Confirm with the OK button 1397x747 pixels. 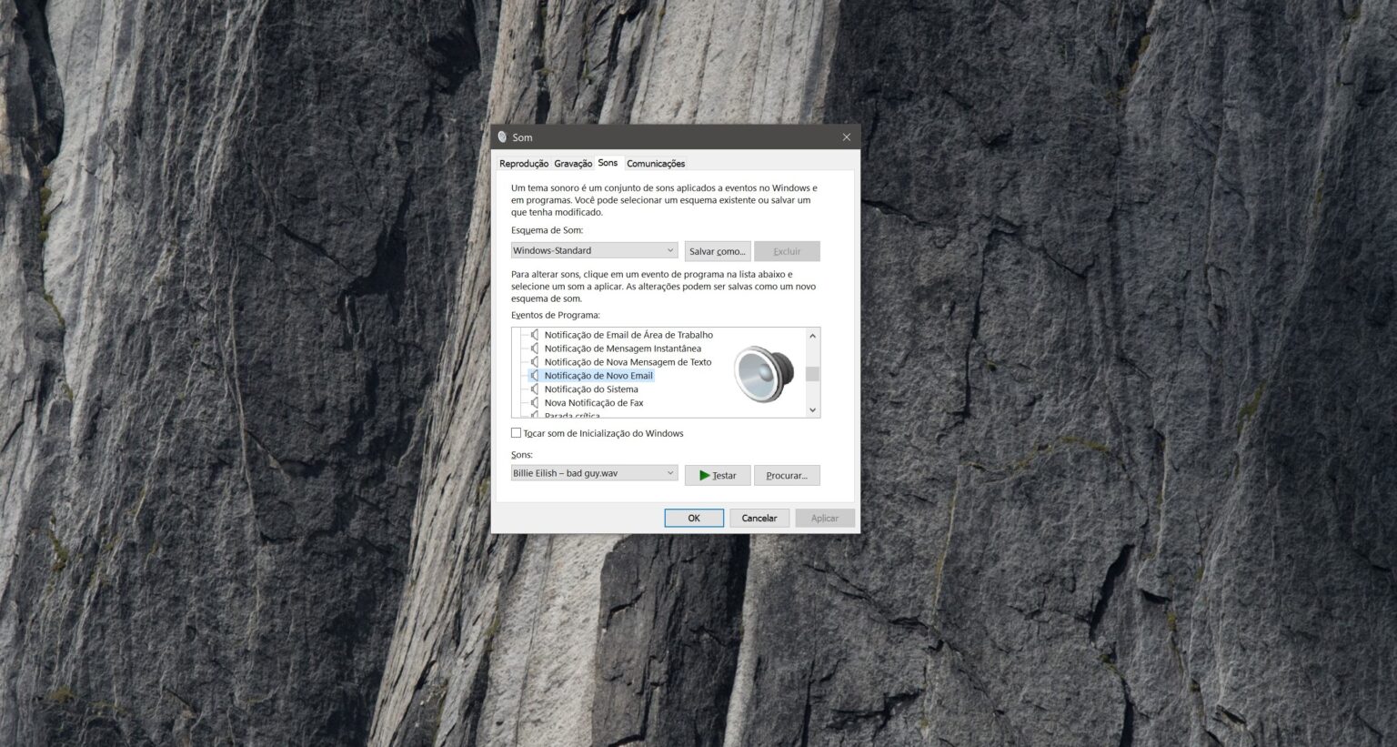pos(694,518)
